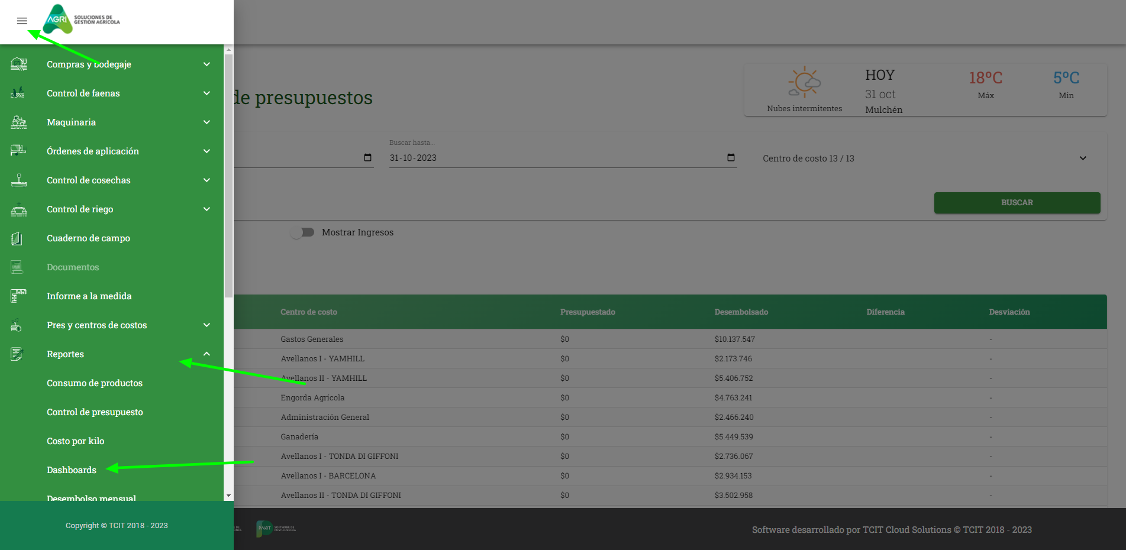Open the Dashboards report entry

72,470
